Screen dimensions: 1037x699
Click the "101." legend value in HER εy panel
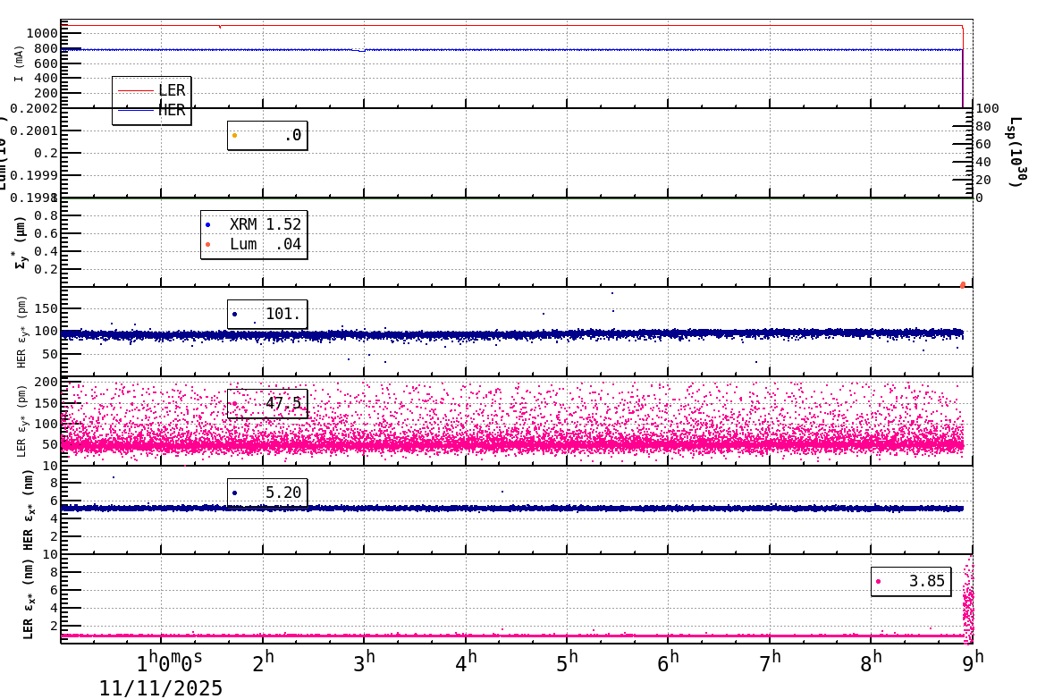point(283,314)
